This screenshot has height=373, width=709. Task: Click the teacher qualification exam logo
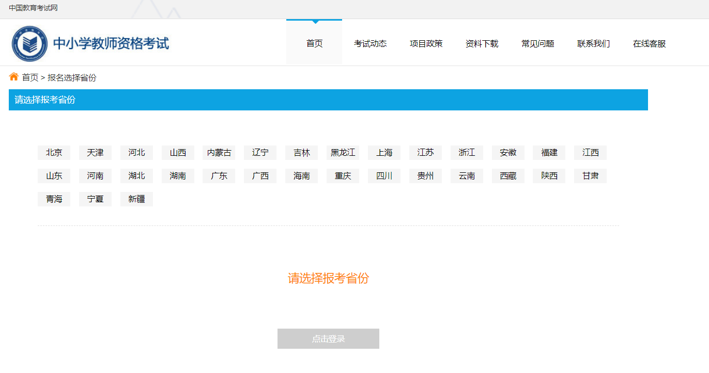[90, 44]
